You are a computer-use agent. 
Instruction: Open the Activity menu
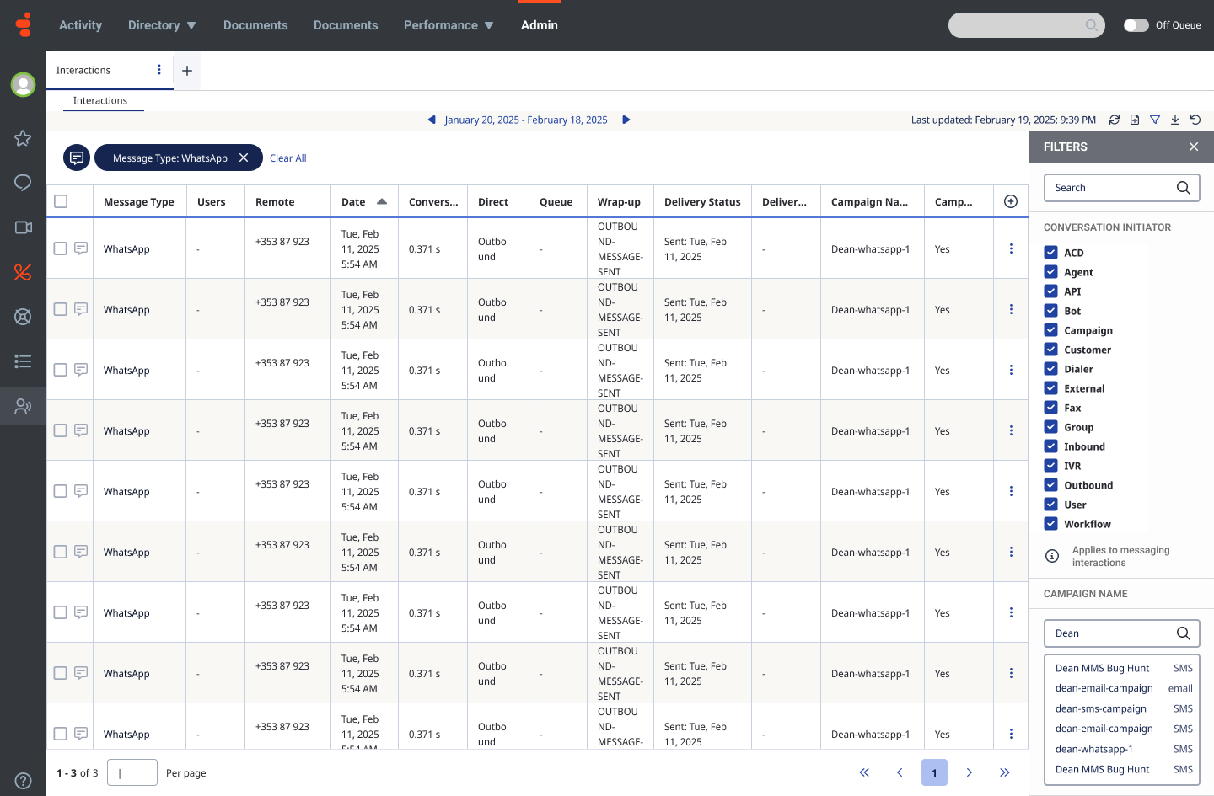pyautogui.click(x=80, y=25)
